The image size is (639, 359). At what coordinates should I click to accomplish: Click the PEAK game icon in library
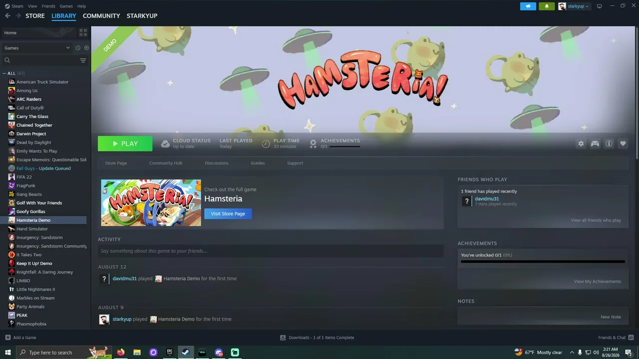coord(11,315)
